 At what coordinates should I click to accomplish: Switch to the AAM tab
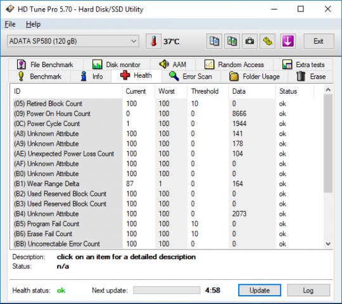(172, 65)
